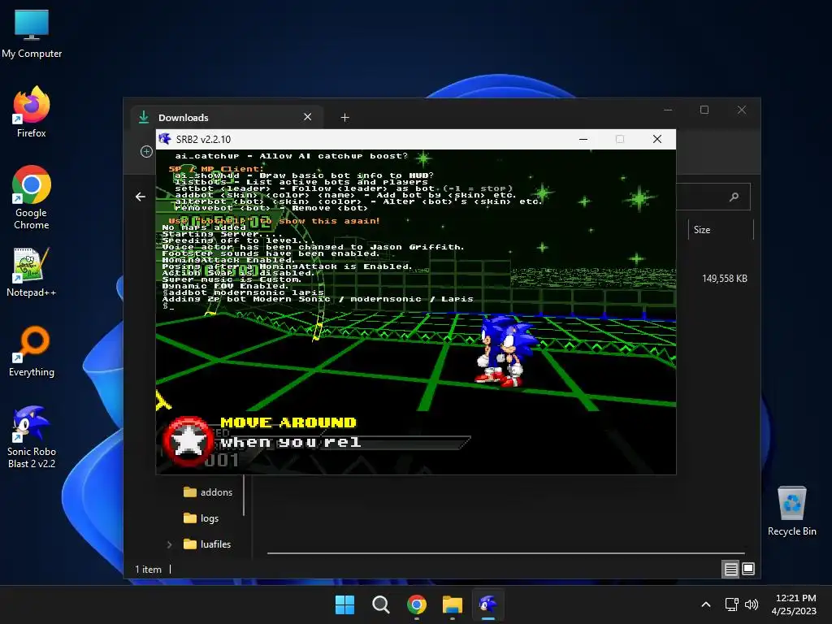Click the SRB2 v2.2.10 title bar icon
The height and width of the screenshot is (624, 832).
pyautogui.click(x=165, y=139)
